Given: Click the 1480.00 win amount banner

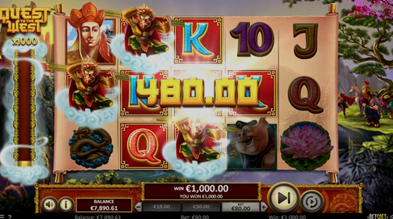Looking at the screenshot, I should coord(194,92).
